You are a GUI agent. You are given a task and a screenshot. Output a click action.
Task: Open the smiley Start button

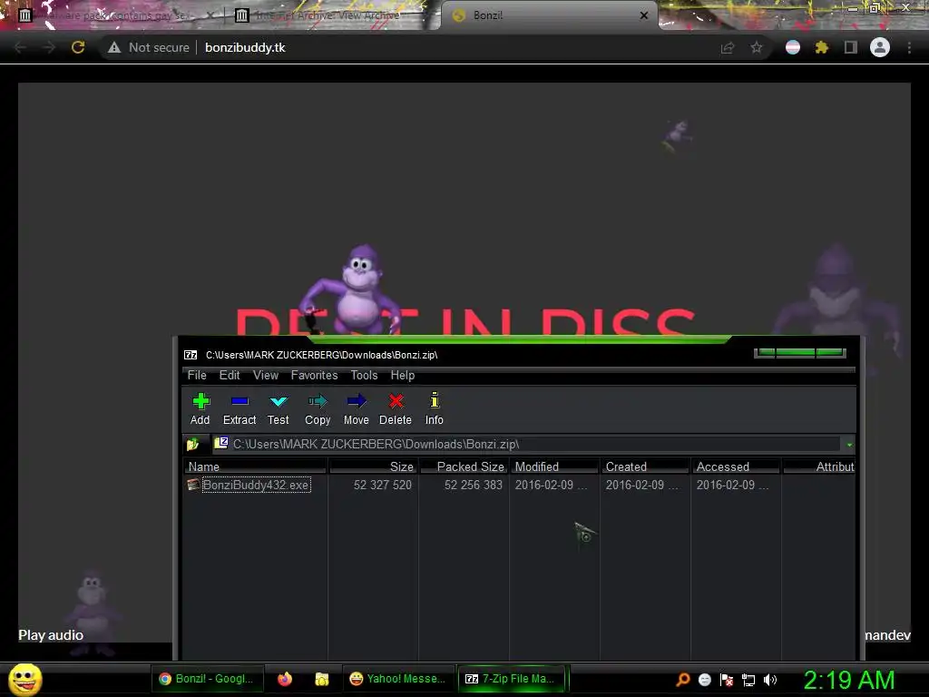coord(24,679)
